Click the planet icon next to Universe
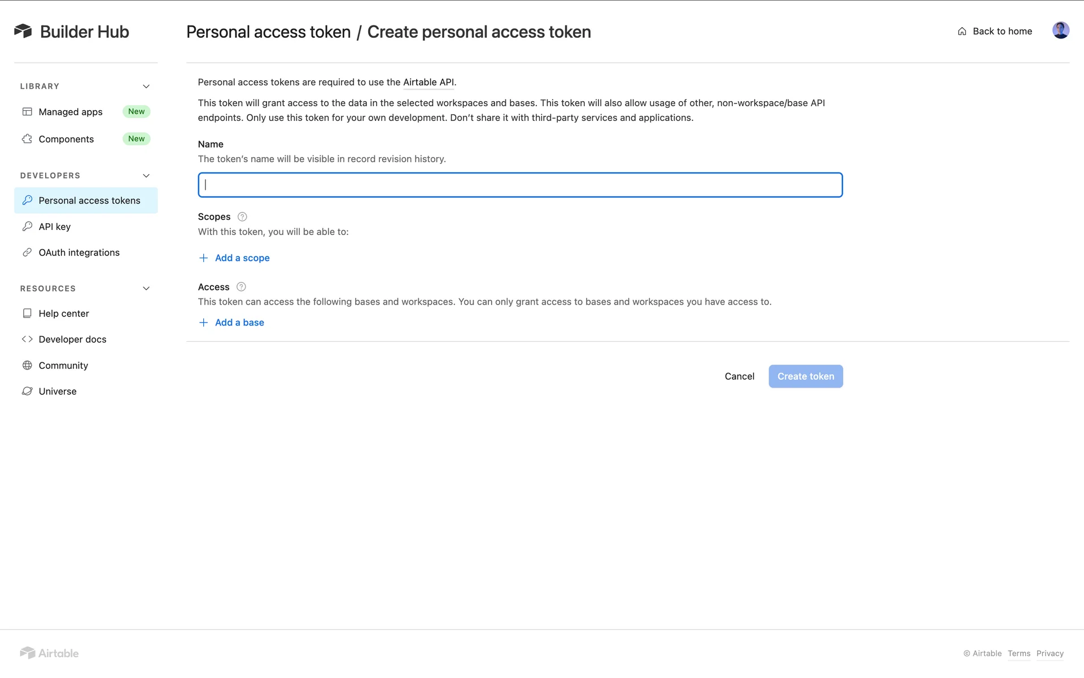Image resolution: width=1084 pixels, height=678 pixels. (x=27, y=392)
